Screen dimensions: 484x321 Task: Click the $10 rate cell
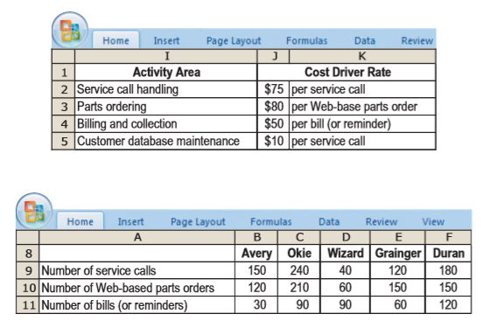[x=273, y=141]
